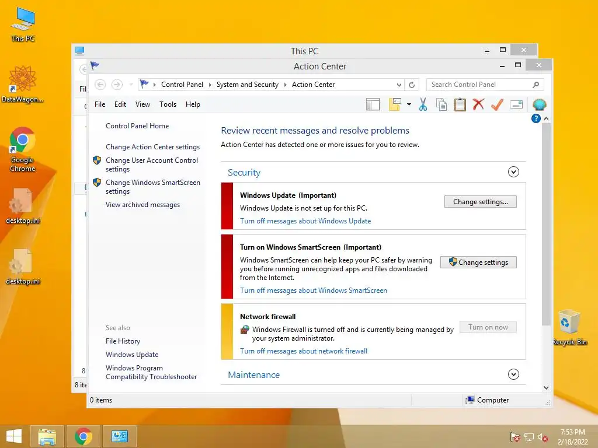Expand the Maintenance section chevron
This screenshot has width=598, height=448.
click(x=513, y=374)
